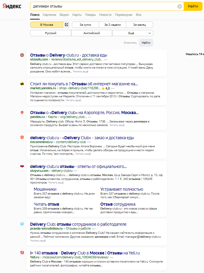Filter results За сутки
Image resolution: width=204 pixels, height=273 pixels.
coord(85,25)
